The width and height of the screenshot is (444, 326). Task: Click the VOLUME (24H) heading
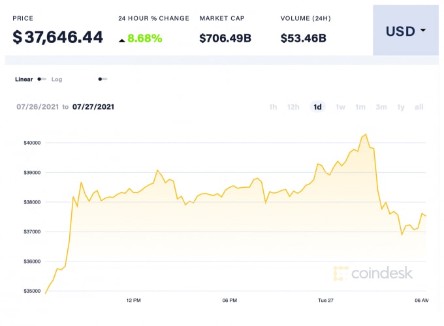point(306,18)
